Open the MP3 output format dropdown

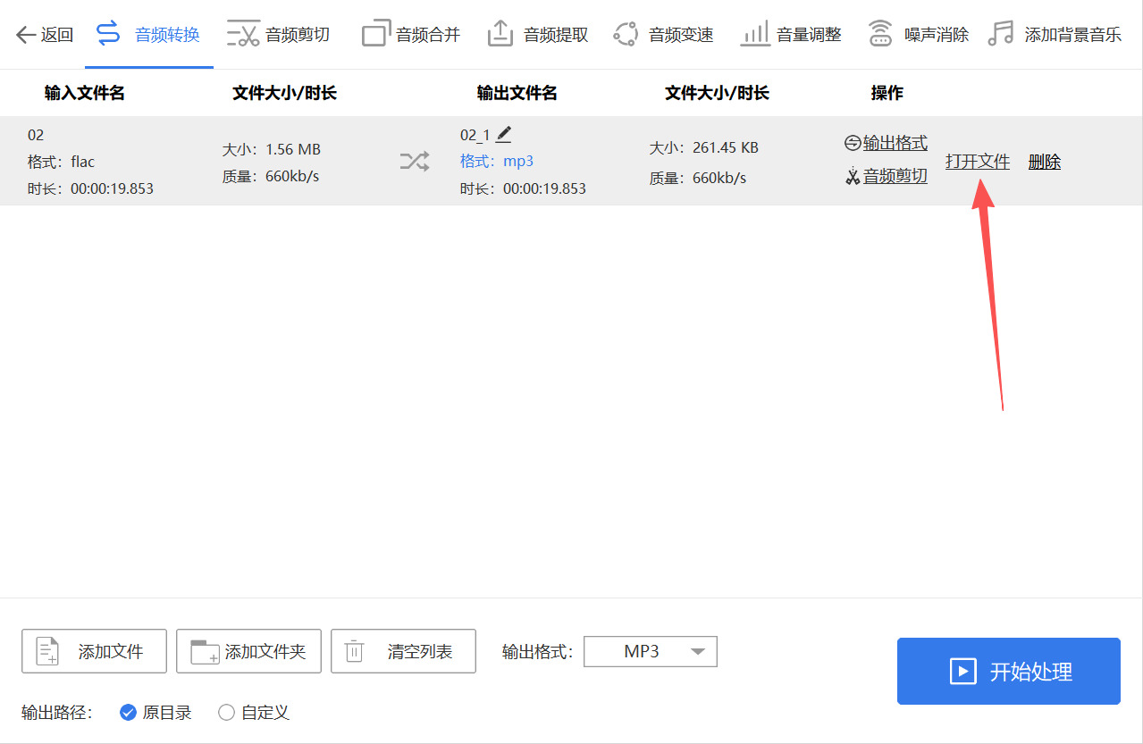(x=650, y=651)
